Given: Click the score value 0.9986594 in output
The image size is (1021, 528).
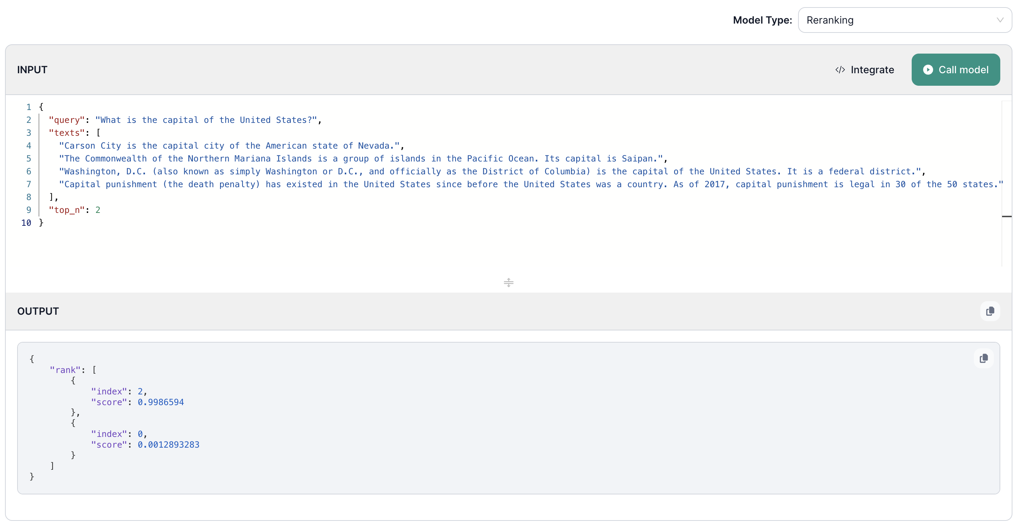Looking at the screenshot, I should (160, 402).
